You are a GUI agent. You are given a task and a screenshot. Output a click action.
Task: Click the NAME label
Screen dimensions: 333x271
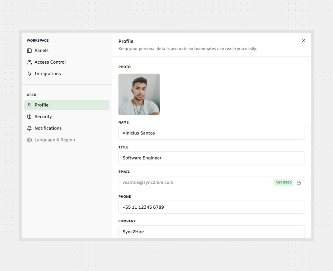[124, 122]
